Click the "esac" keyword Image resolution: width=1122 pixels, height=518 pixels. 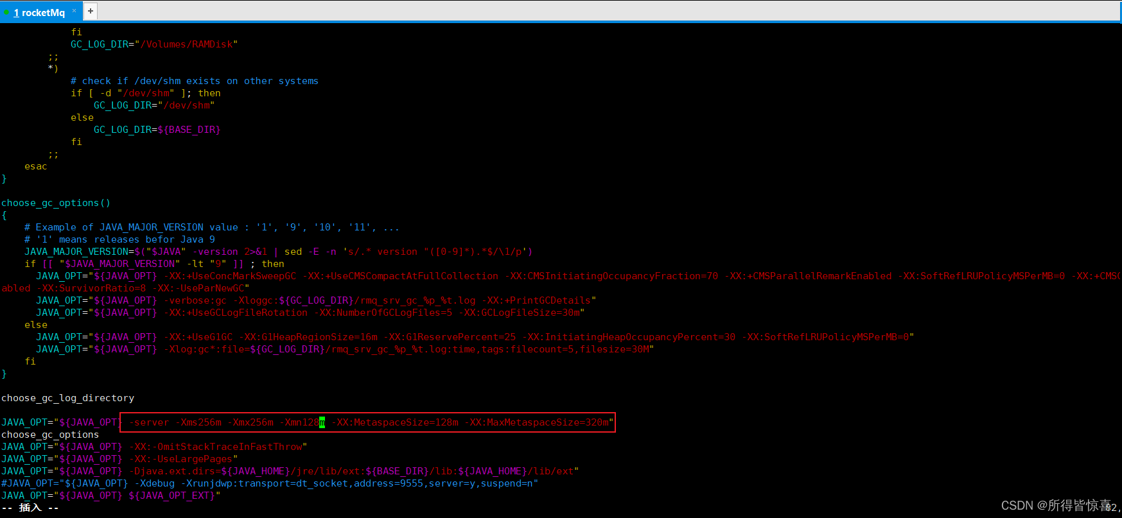click(36, 166)
